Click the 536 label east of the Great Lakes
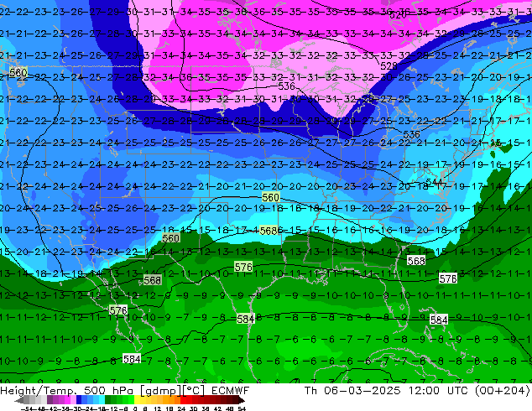The height and width of the screenshot is (411, 532). [411, 134]
